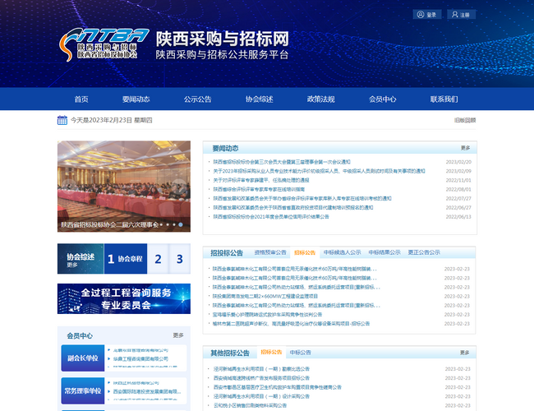This screenshot has height=411, width=534.
Task: Open the 全过程工程咨询服务专业委员会 banner
Action: pos(123,298)
